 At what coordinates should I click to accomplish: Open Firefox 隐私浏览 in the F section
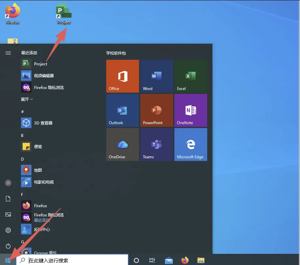[57, 217]
